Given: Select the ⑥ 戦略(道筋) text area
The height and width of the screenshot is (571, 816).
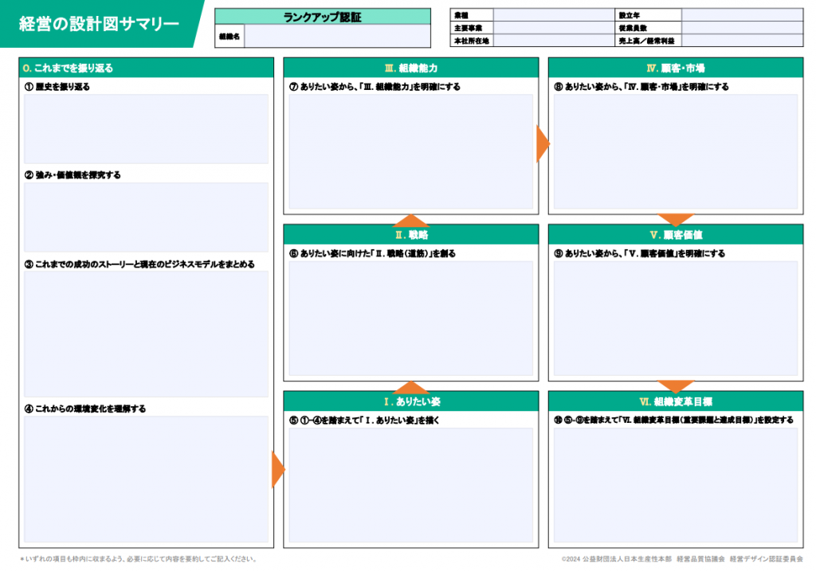Looking at the screenshot, I should (410, 319).
